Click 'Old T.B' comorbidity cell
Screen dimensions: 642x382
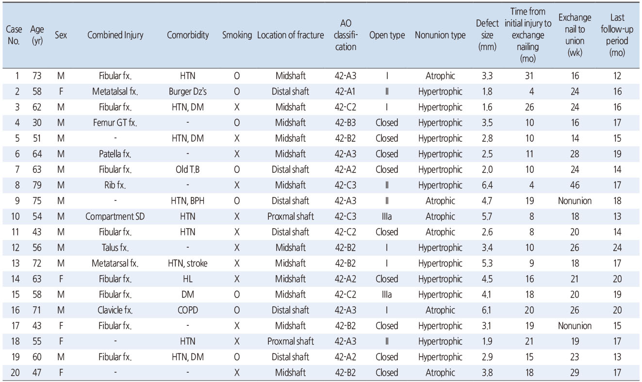188,170
